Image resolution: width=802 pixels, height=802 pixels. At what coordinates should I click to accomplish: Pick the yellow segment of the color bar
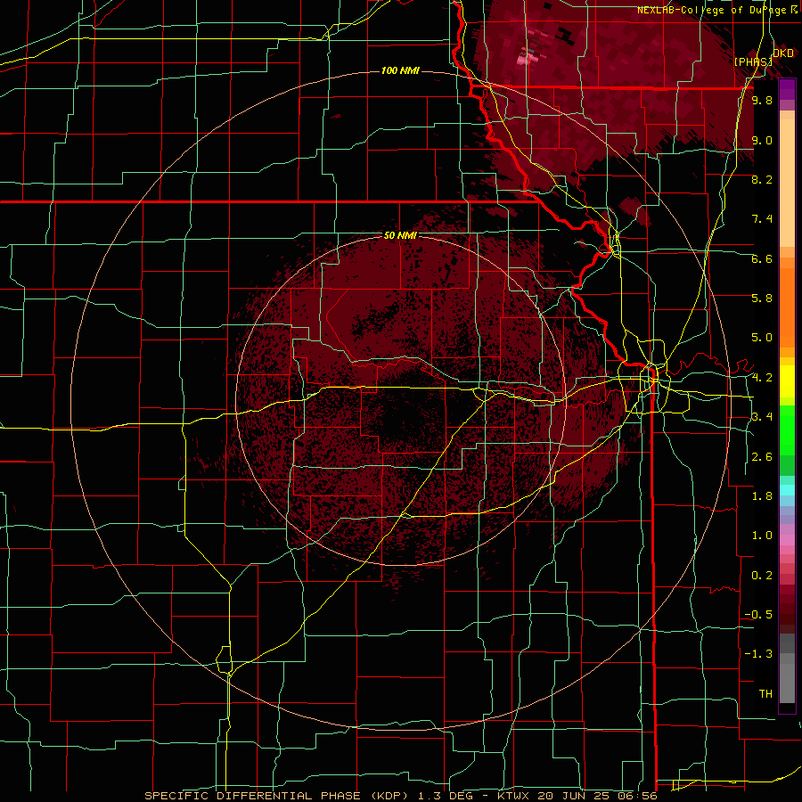click(x=787, y=381)
